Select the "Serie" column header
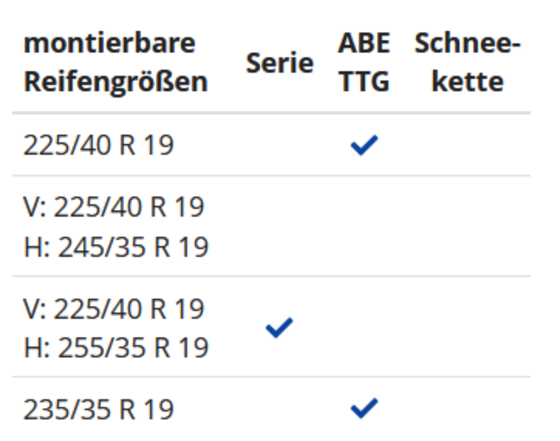 click(x=279, y=63)
